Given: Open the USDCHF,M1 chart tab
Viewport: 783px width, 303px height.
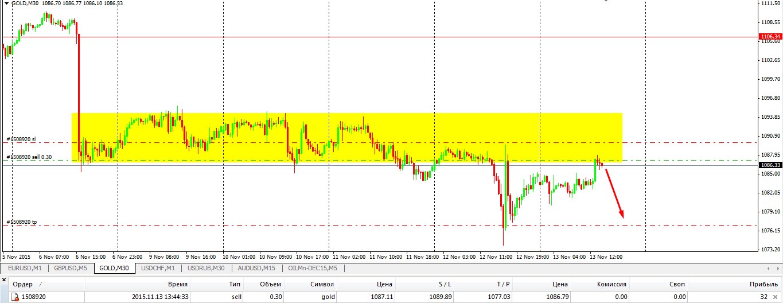Looking at the screenshot, I should [x=158, y=268].
